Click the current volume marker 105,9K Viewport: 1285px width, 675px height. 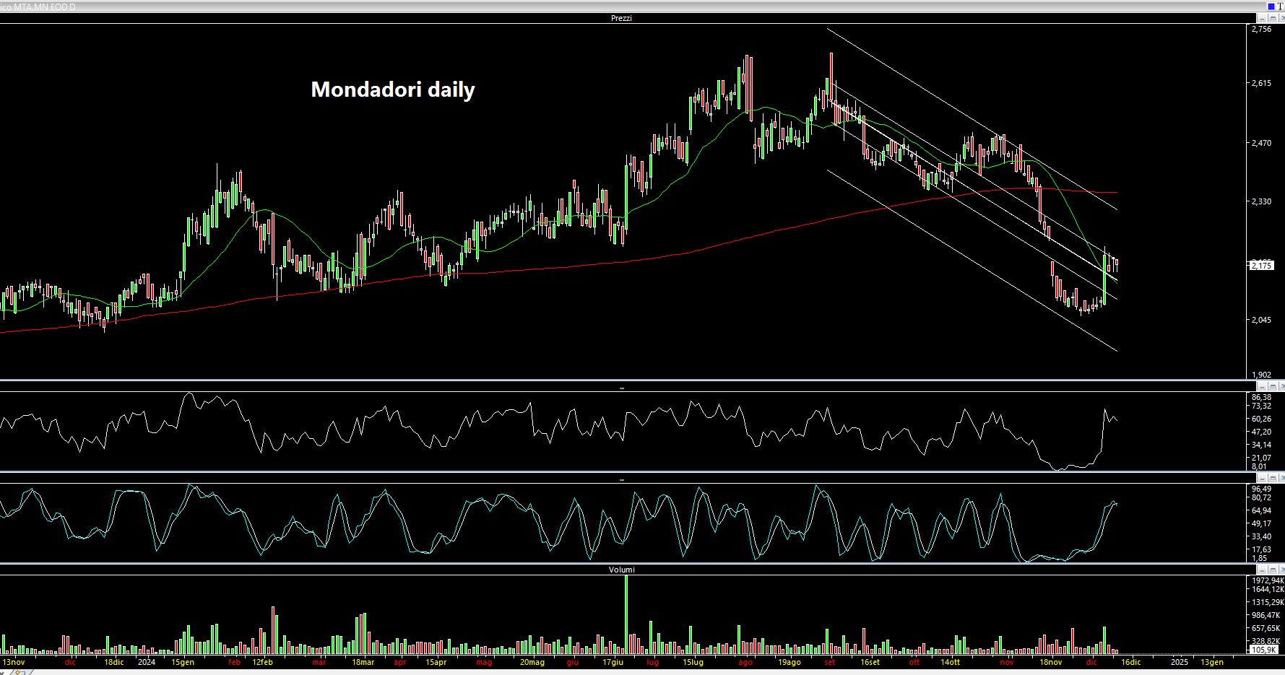coord(1263,649)
